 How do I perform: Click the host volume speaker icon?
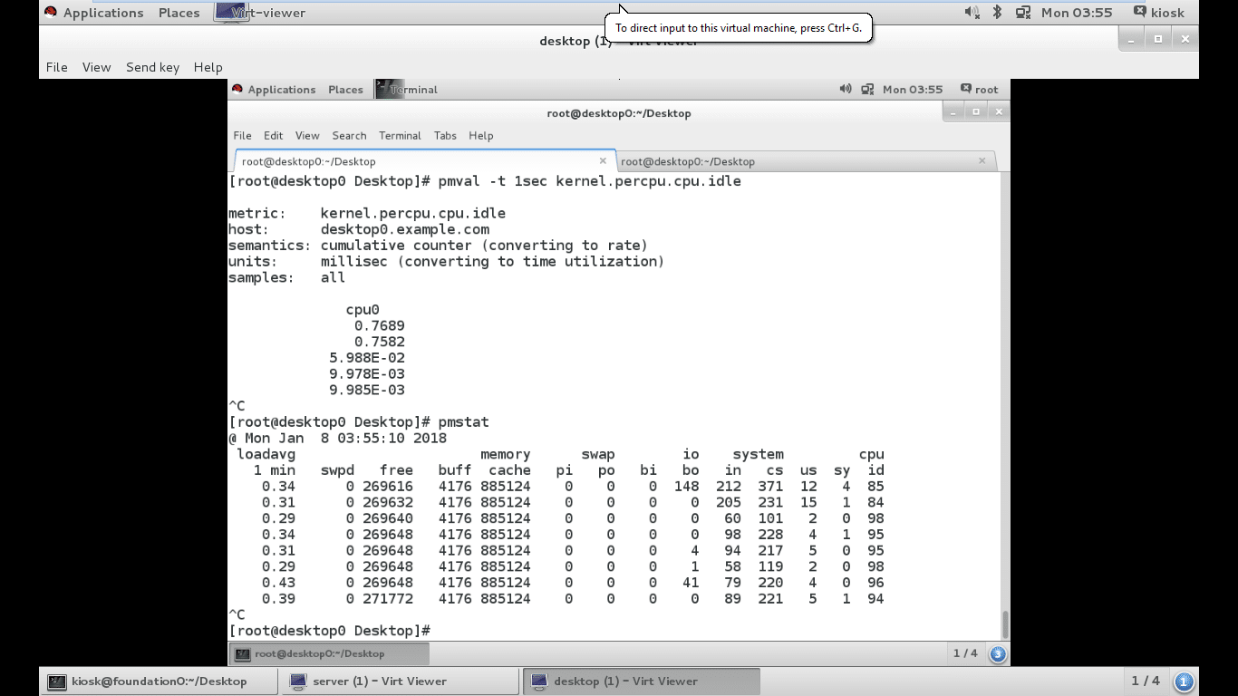pyautogui.click(x=972, y=13)
